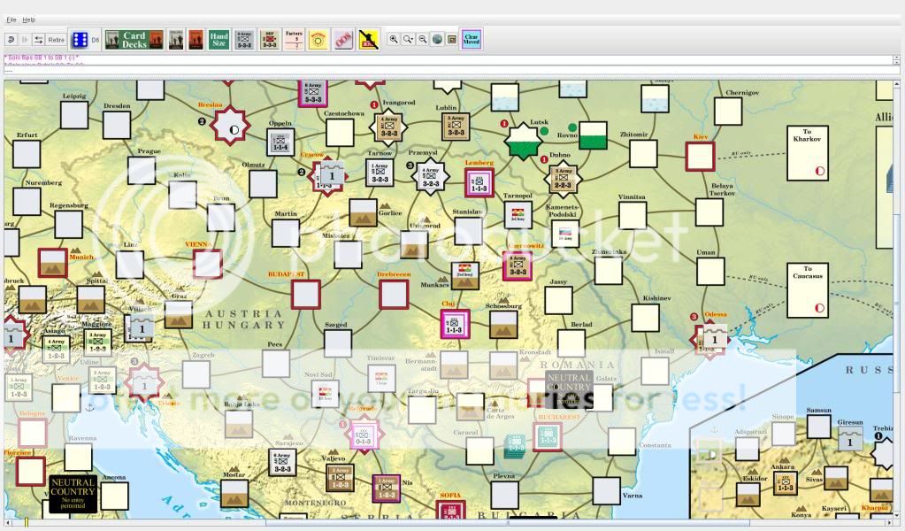Image resolution: width=905 pixels, height=531 pixels.
Task: Select the 1-1-3 counter at Ankara
Action: click(785, 484)
